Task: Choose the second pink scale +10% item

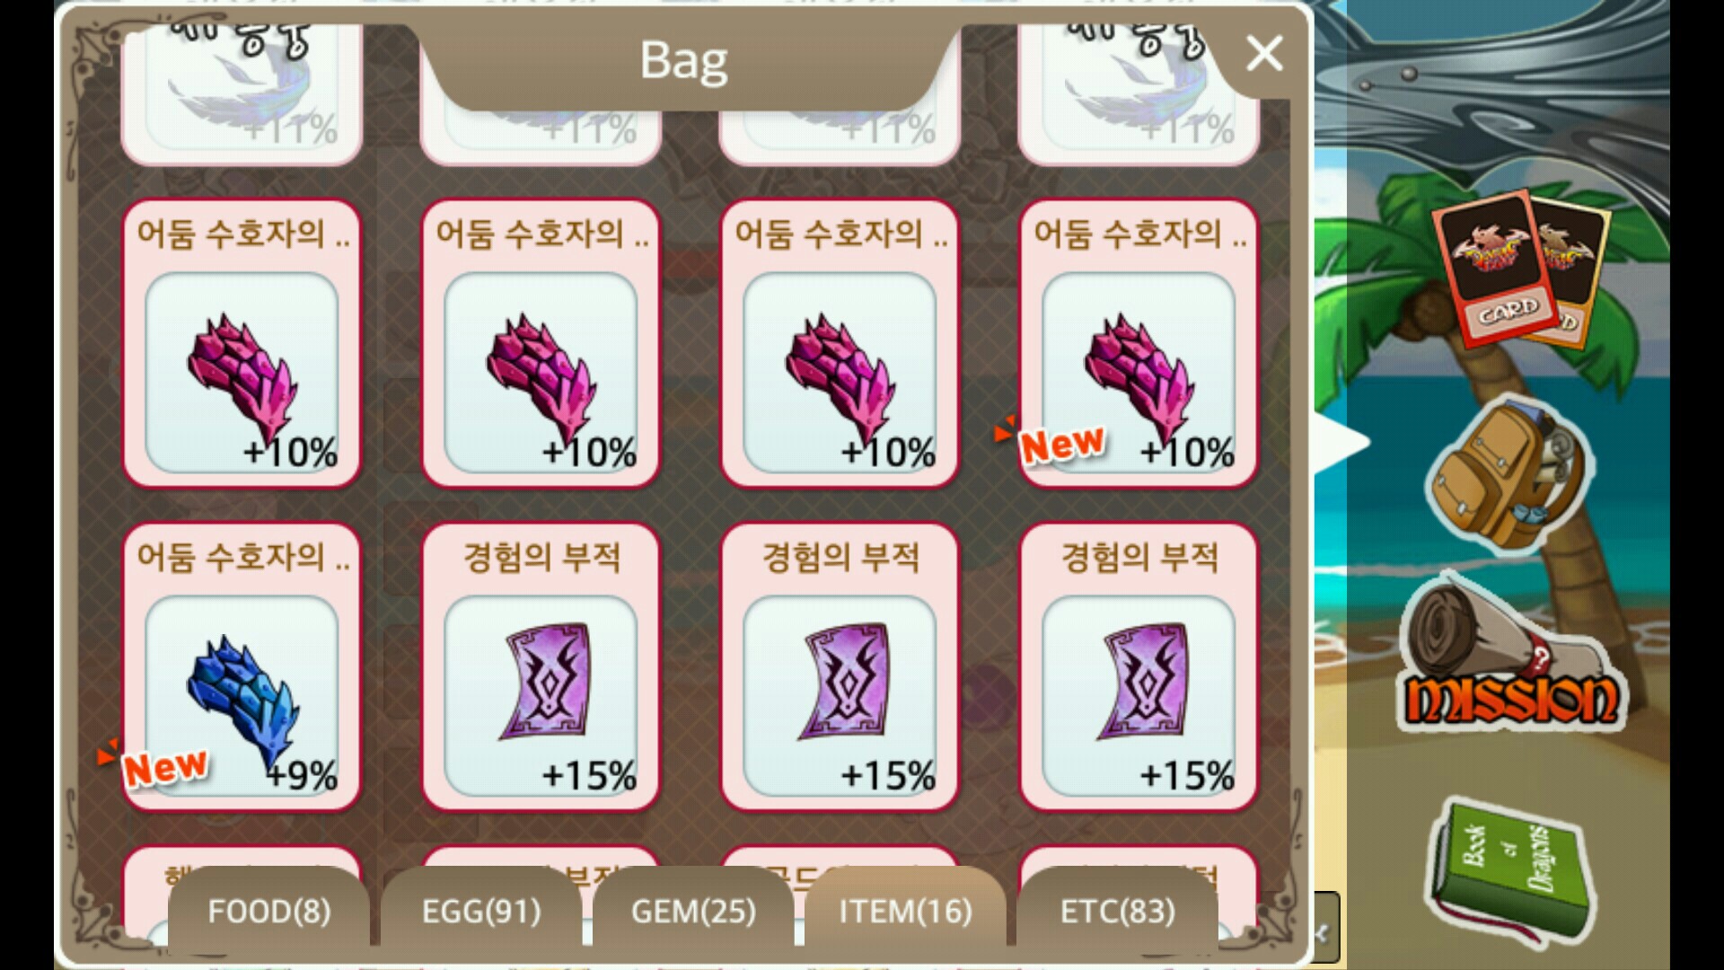Action: click(541, 343)
